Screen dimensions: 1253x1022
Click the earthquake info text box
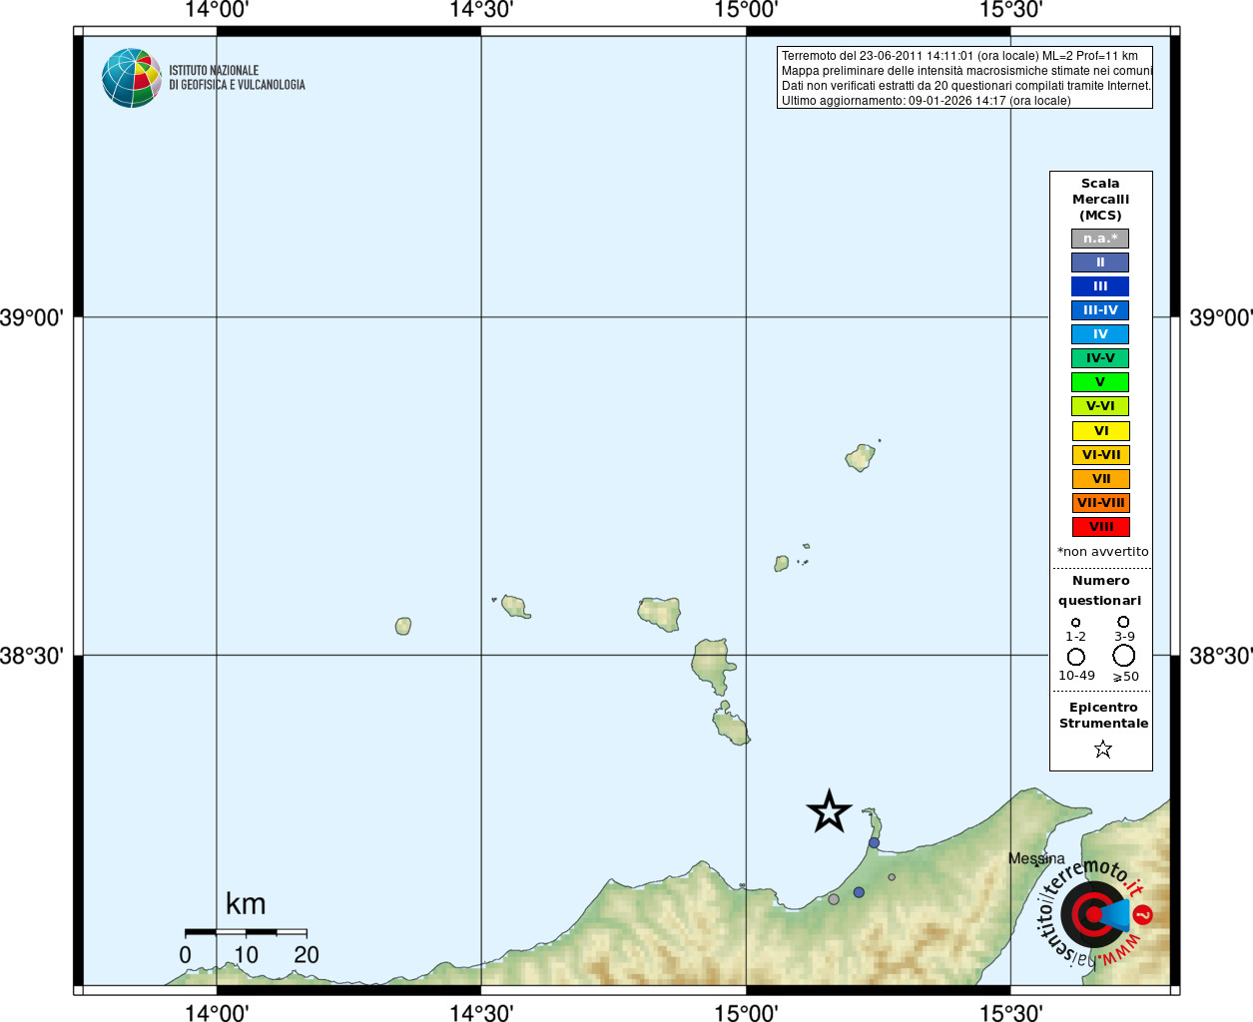(964, 78)
